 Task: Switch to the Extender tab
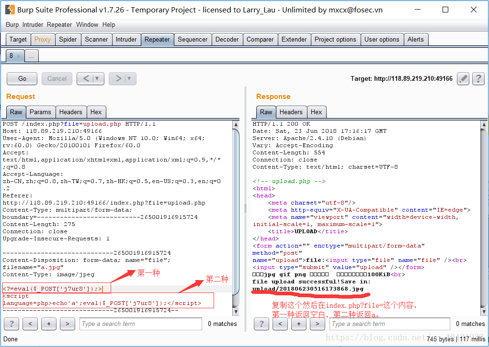tap(294, 40)
